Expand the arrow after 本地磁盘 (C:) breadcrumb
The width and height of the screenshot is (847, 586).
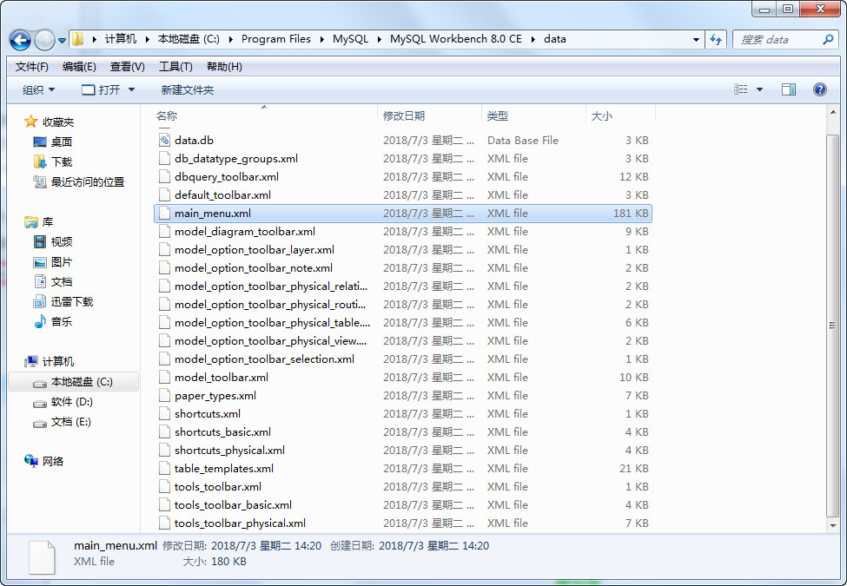[x=231, y=39]
